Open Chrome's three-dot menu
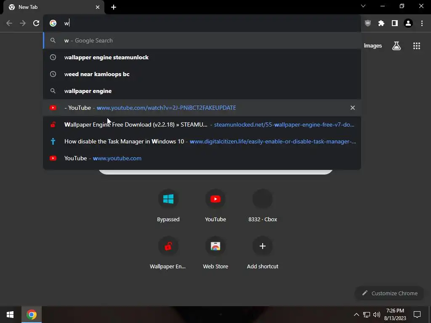 (422, 23)
